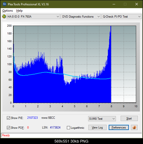Click the 10 label on the graph's horizontal axis

136,106
